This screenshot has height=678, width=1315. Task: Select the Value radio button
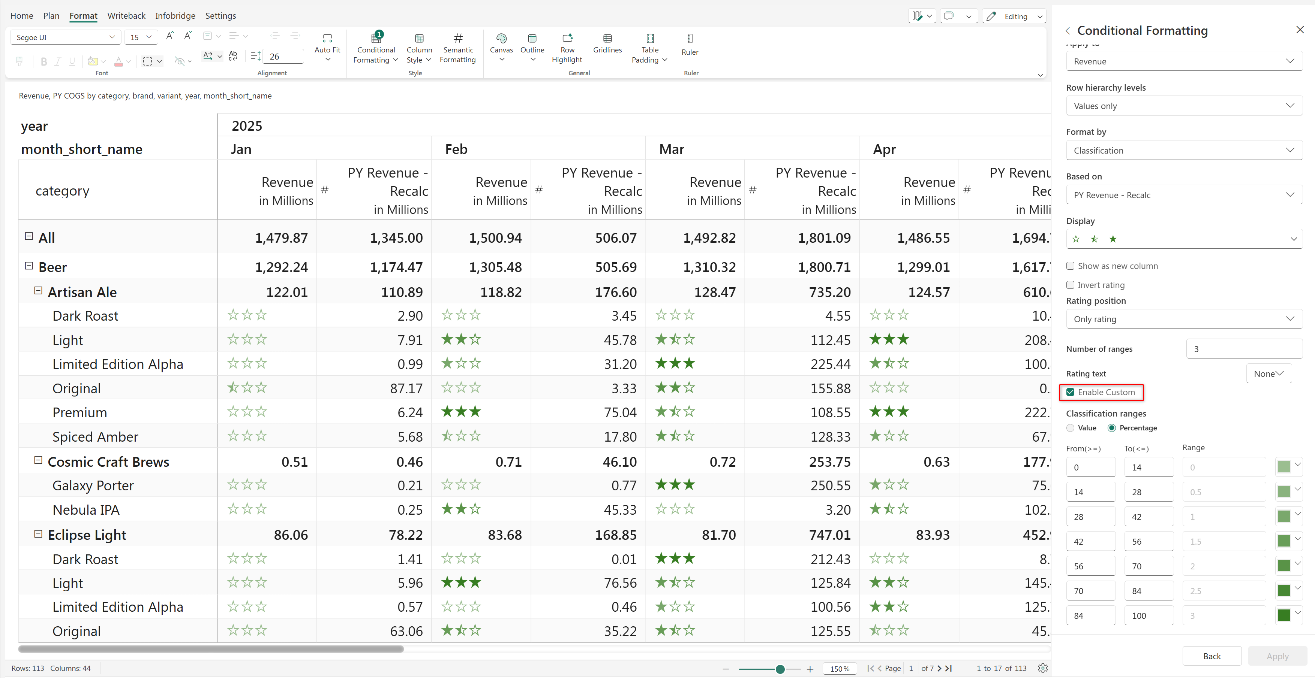pyautogui.click(x=1071, y=428)
